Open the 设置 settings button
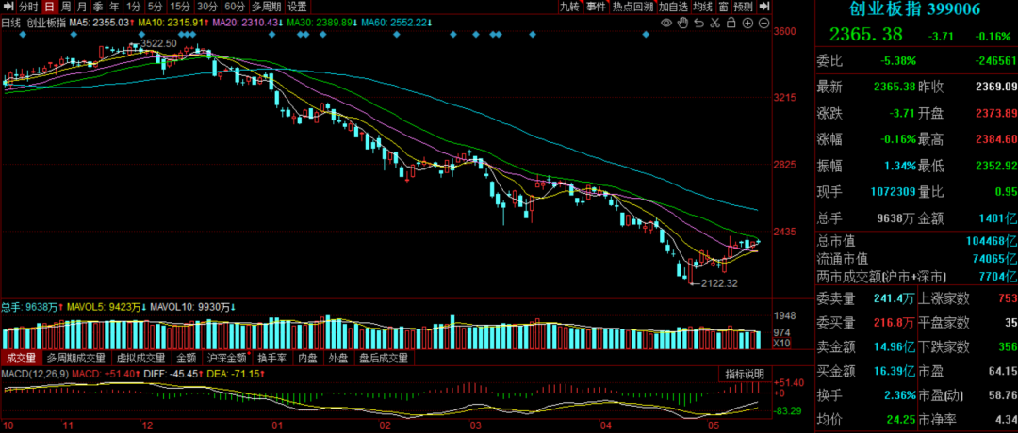This screenshot has width=1018, height=433. click(297, 8)
